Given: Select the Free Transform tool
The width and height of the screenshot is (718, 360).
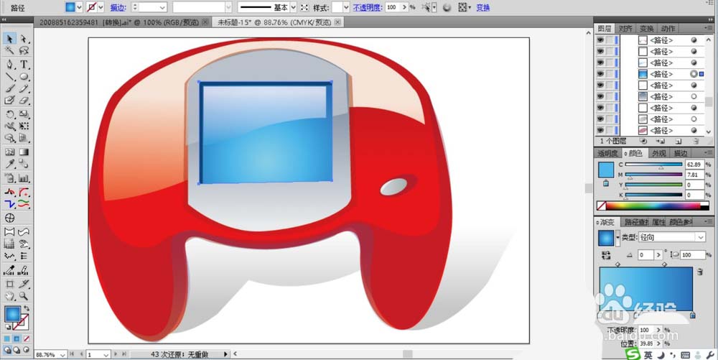Looking at the screenshot, I should click(x=24, y=126).
